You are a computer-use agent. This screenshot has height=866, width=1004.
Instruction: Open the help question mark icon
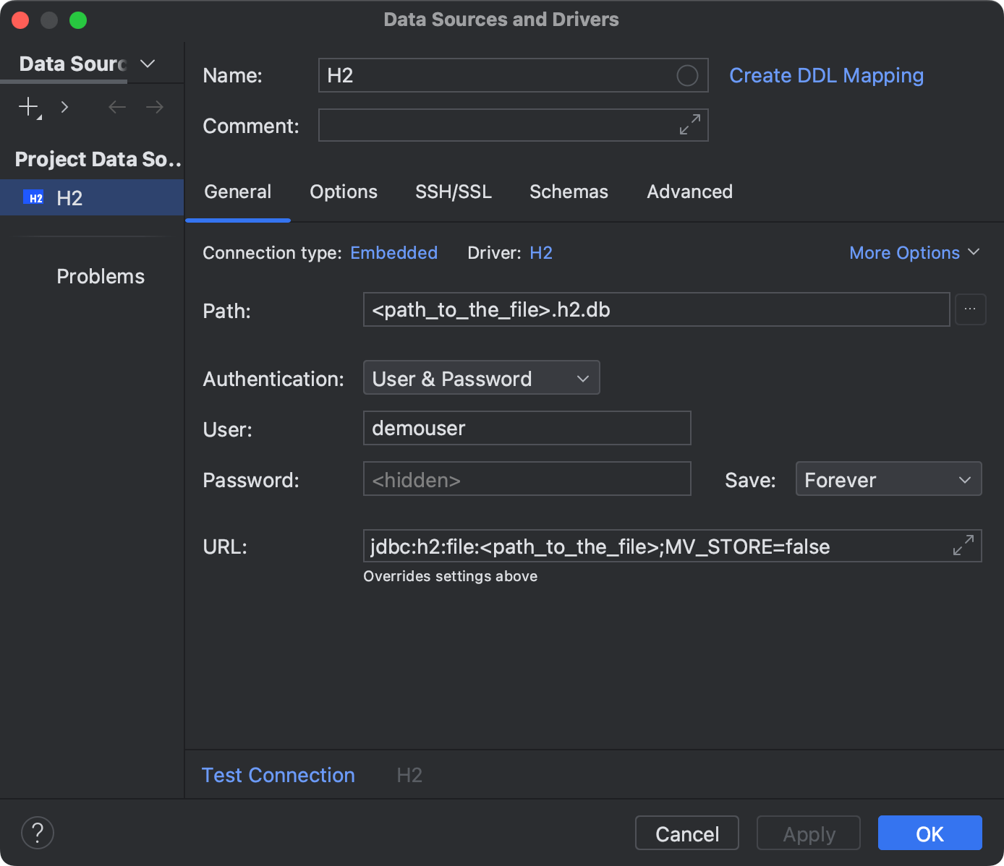coord(37,833)
